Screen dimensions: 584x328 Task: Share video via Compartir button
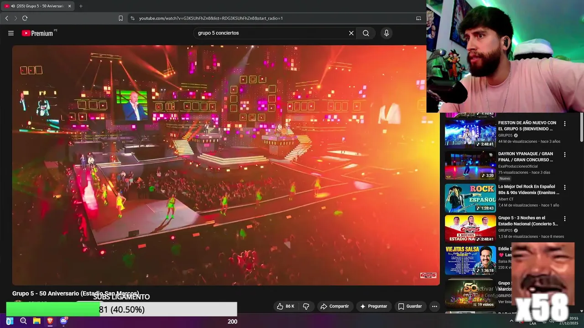[x=334, y=306]
